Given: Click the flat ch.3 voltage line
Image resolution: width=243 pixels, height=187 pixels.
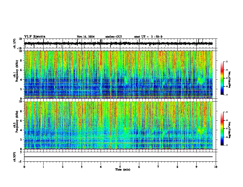Looking at the screenshot, I should pos(118,157).
